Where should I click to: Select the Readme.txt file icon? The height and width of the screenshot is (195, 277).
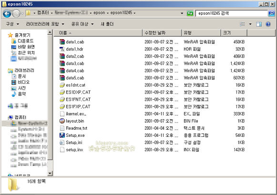coord(62,128)
